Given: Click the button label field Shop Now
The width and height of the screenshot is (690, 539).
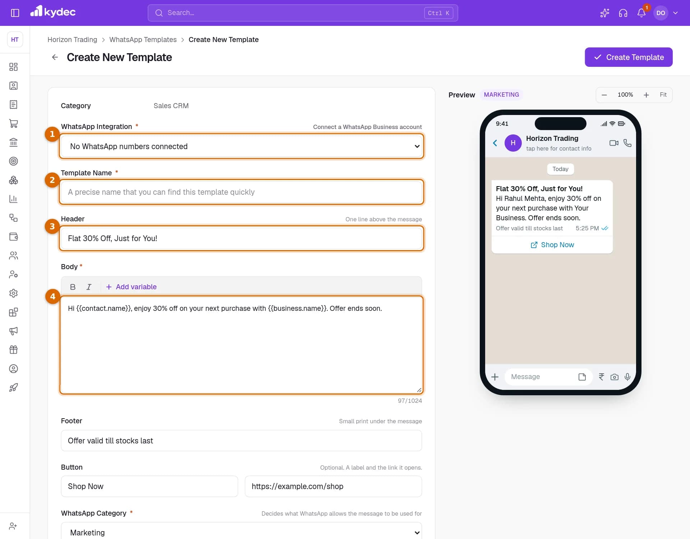Looking at the screenshot, I should click(149, 486).
